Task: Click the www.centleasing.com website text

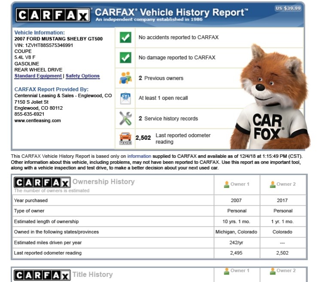Action: tap(37, 120)
